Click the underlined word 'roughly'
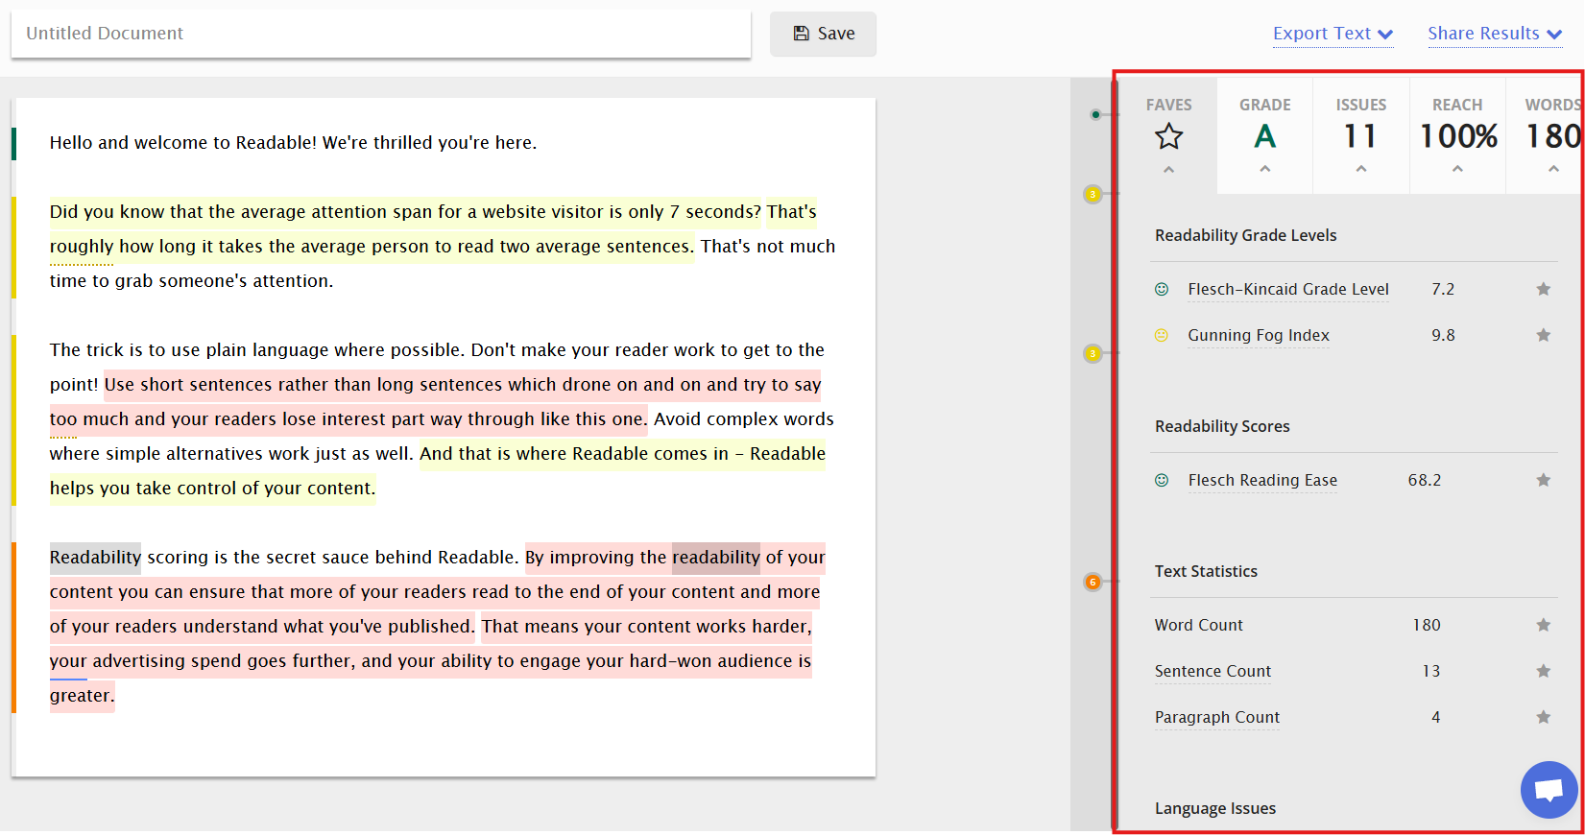 pos(82,247)
